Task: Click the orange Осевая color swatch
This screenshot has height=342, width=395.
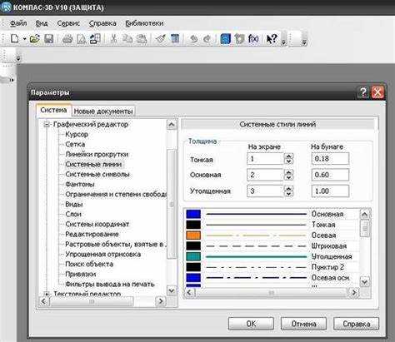Action: (193, 235)
